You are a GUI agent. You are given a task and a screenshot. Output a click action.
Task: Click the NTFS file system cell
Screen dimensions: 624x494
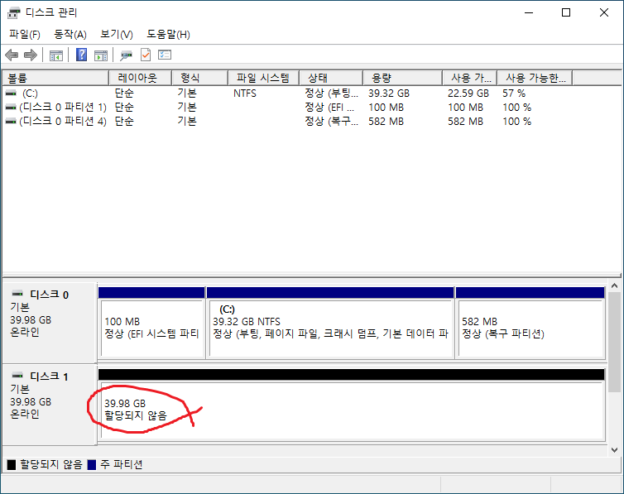pyautogui.click(x=245, y=94)
